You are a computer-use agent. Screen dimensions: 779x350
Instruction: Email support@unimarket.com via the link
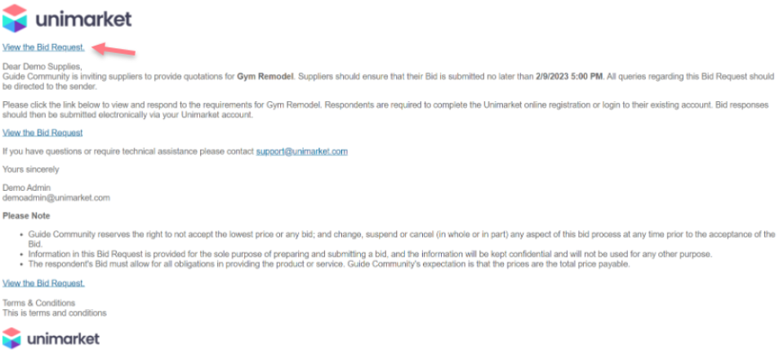click(x=301, y=151)
